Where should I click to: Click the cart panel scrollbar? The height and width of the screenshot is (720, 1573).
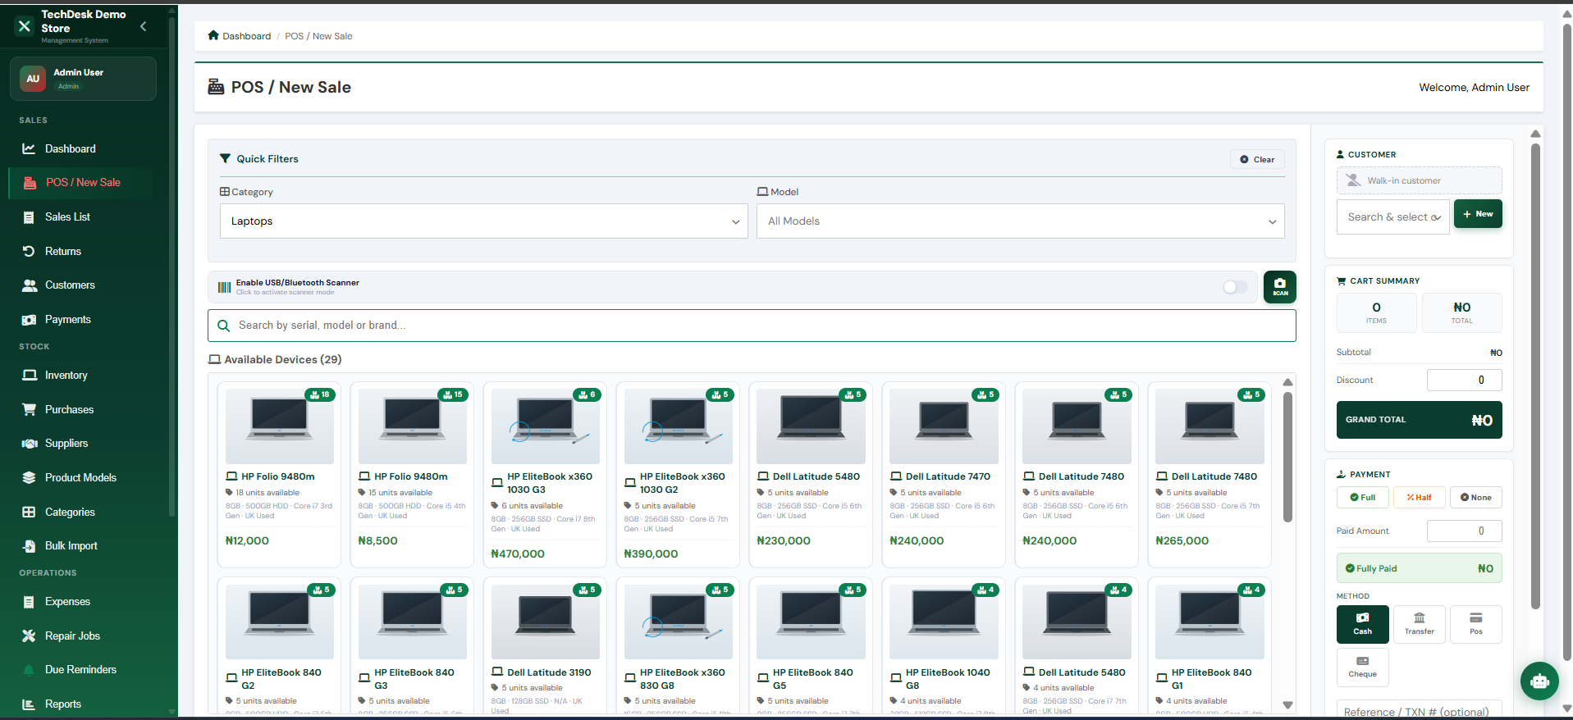1535,377
